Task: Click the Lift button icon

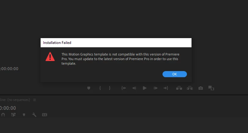Action: (179, 88)
